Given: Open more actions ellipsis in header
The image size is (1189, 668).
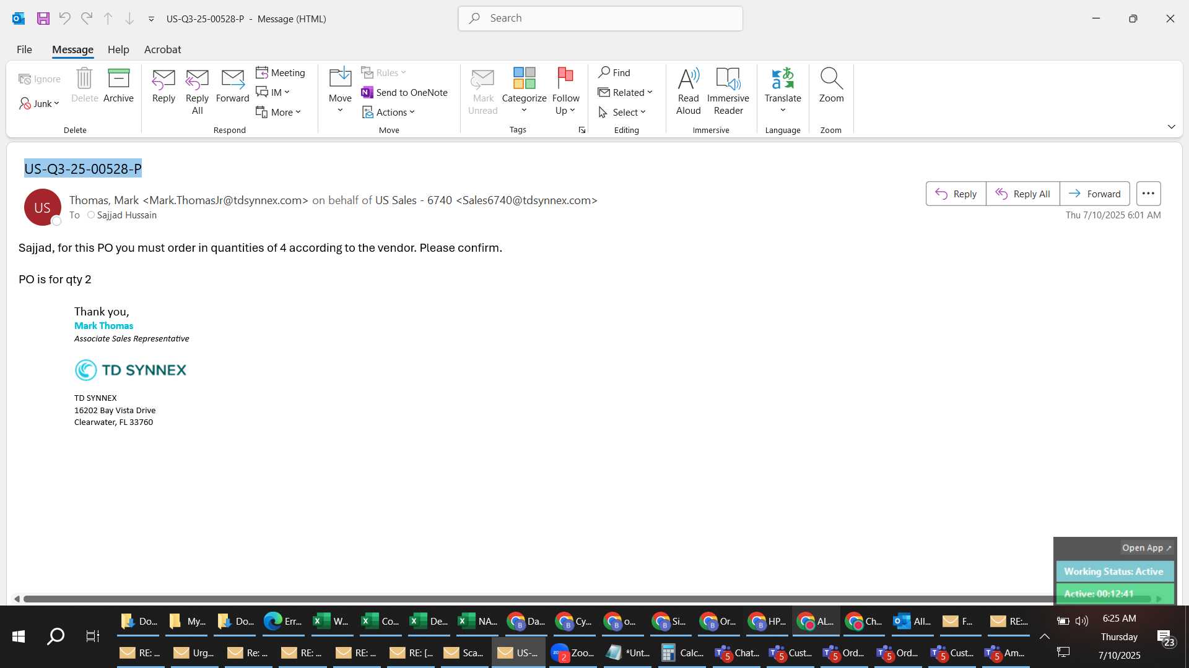Looking at the screenshot, I should click(1148, 194).
